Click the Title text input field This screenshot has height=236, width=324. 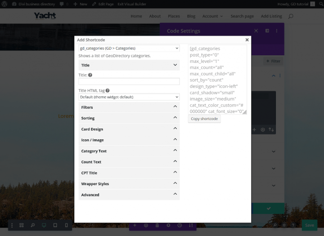pos(129,81)
